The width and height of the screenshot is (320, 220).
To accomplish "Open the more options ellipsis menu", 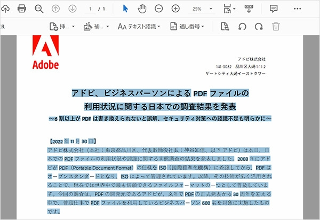I will 298,9.
